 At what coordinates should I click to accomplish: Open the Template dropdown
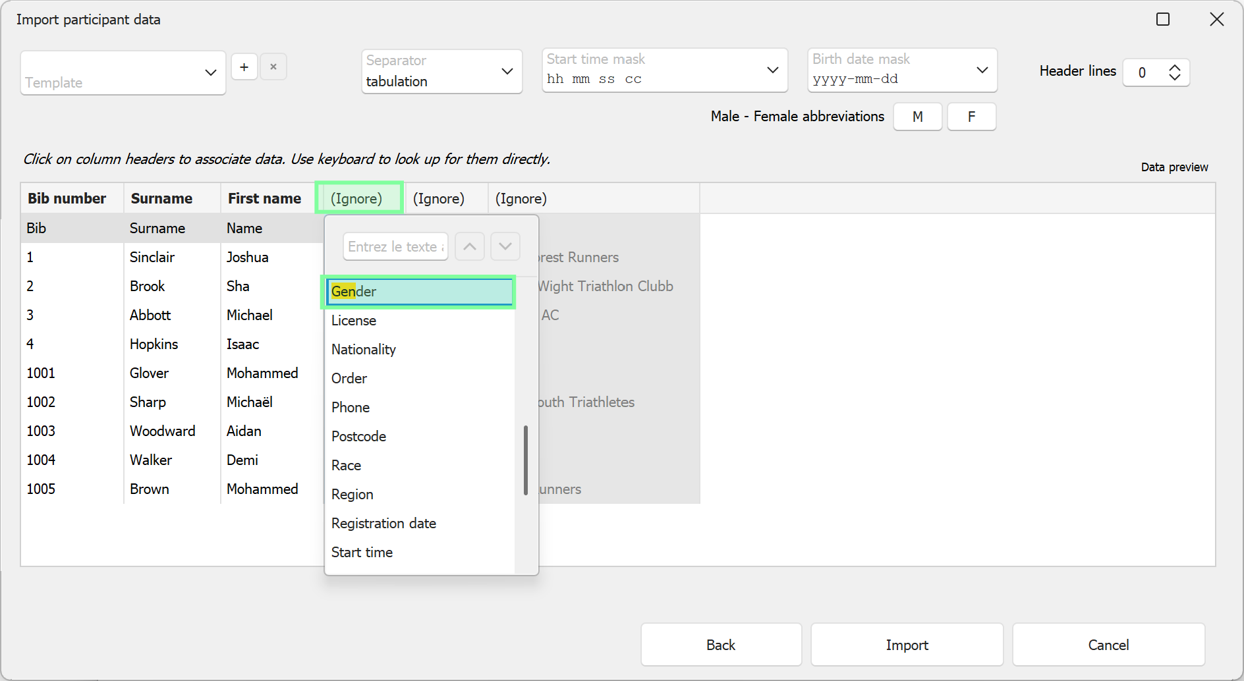[123, 72]
